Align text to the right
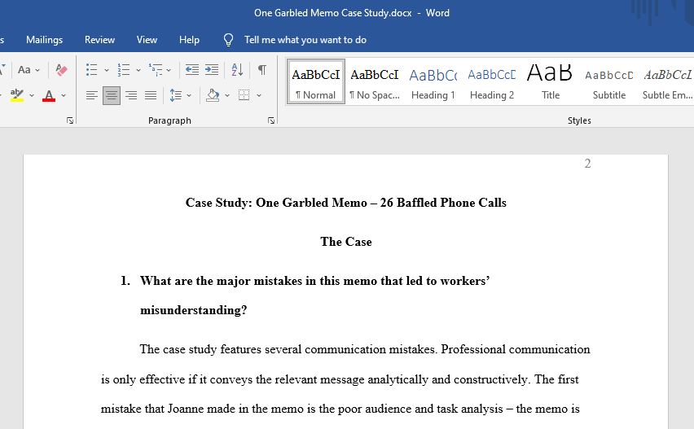The width and height of the screenshot is (694, 429). [x=131, y=95]
